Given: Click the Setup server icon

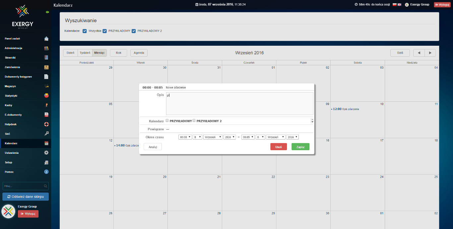Looking at the screenshot, I should click(x=46, y=162).
